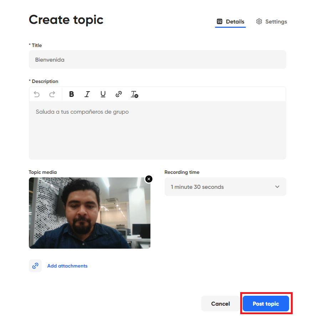Clear text formatting in description editor
The image size is (329, 316).
pos(134,94)
